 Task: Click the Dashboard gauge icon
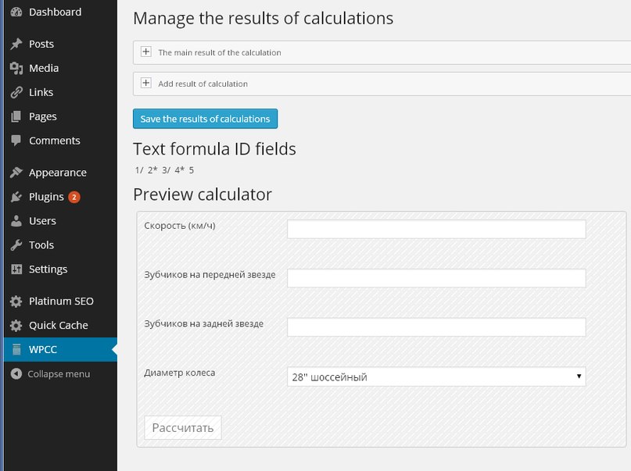(16, 12)
